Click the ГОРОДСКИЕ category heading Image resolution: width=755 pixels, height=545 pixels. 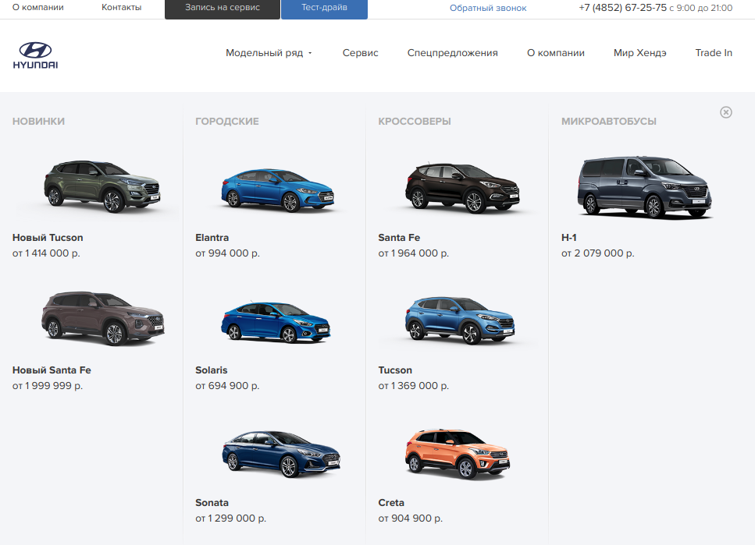tap(226, 121)
